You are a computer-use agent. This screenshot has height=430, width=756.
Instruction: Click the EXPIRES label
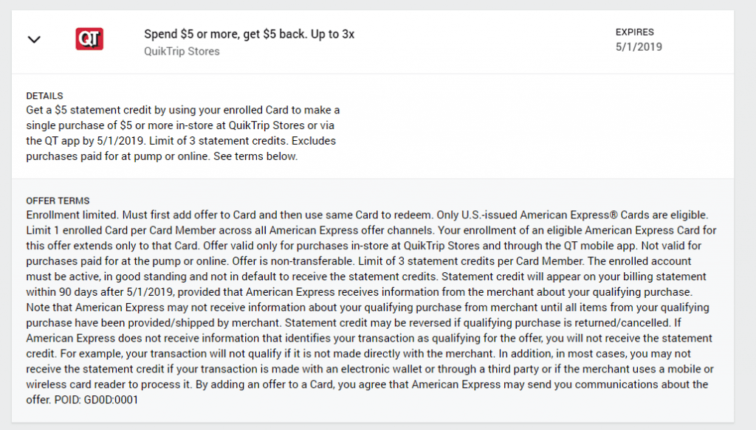(634, 32)
